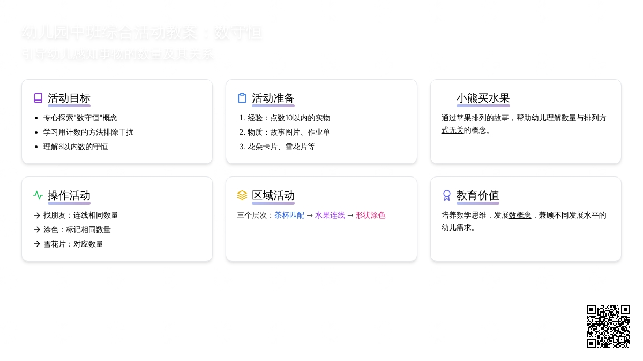Click the bullet 专心探索"数守恒"概念

coord(80,118)
